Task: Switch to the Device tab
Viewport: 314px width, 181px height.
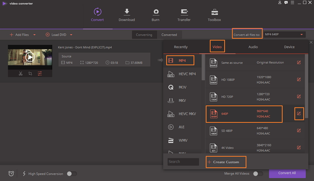Action: point(289,47)
